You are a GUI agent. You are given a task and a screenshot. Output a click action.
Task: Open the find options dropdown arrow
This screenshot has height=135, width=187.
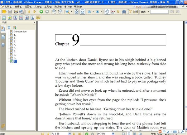tap(148, 12)
